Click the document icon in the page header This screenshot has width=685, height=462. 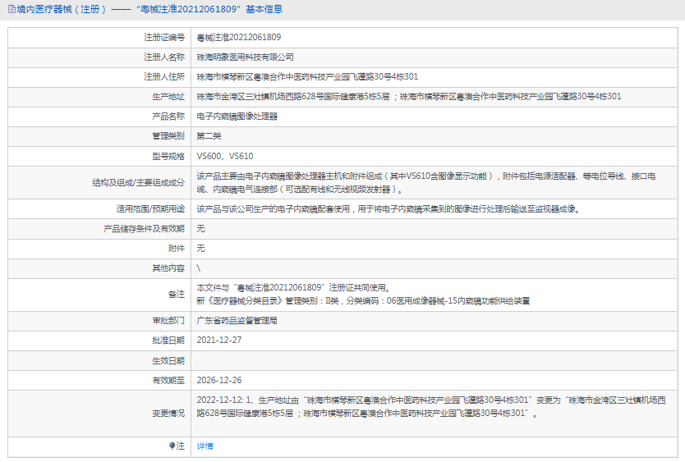pyautogui.click(x=11, y=9)
